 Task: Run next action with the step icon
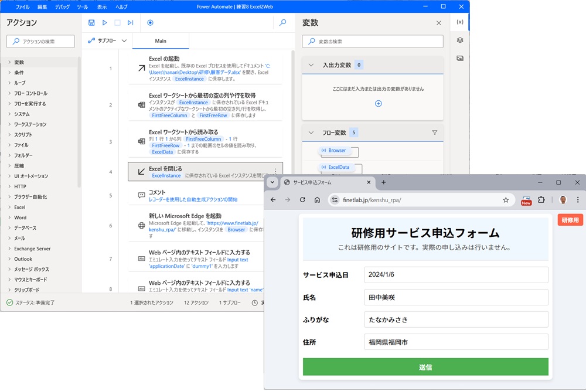130,23
